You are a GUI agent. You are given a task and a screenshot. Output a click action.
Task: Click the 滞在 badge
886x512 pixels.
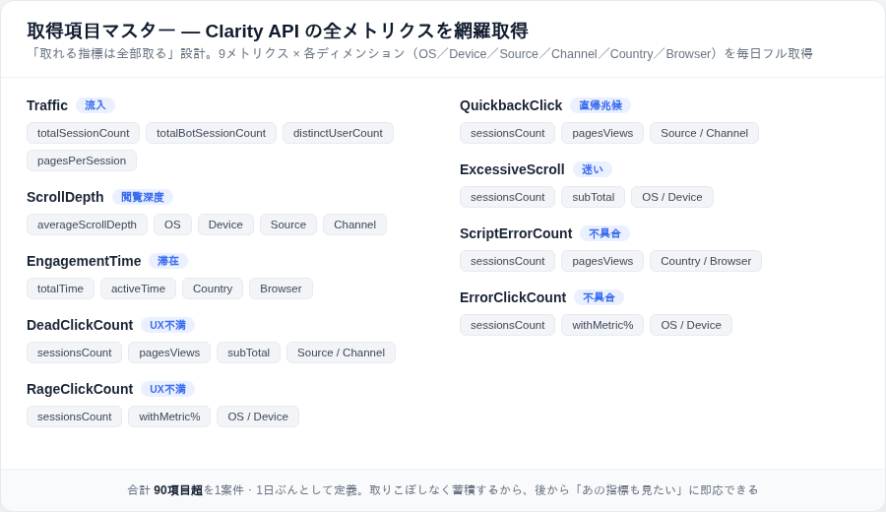click(167, 261)
